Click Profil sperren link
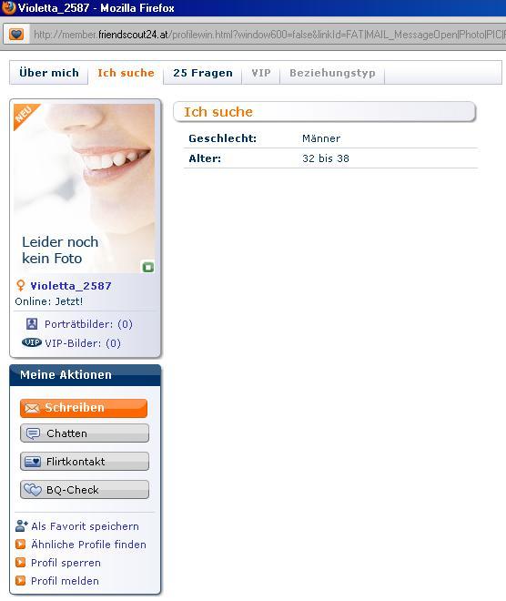 point(66,563)
